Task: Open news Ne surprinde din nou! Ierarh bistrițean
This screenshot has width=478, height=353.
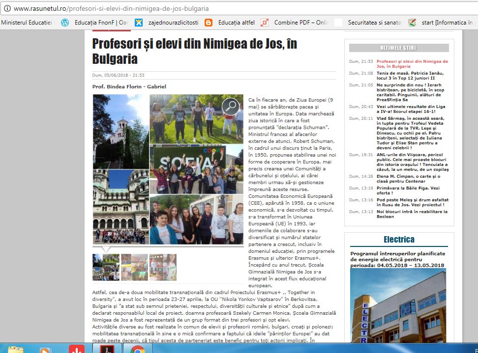Action: pyautogui.click(x=410, y=92)
